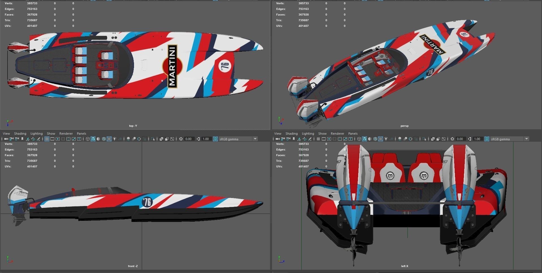Image resolution: width=542 pixels, height=273 pixels.
Task: Click Gamma icon in front -Z panel
Action: tap(198, 139)
